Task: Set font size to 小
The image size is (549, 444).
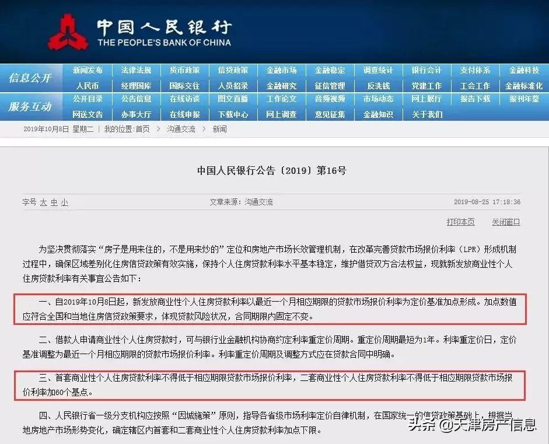Action: (x=64, y=202)
